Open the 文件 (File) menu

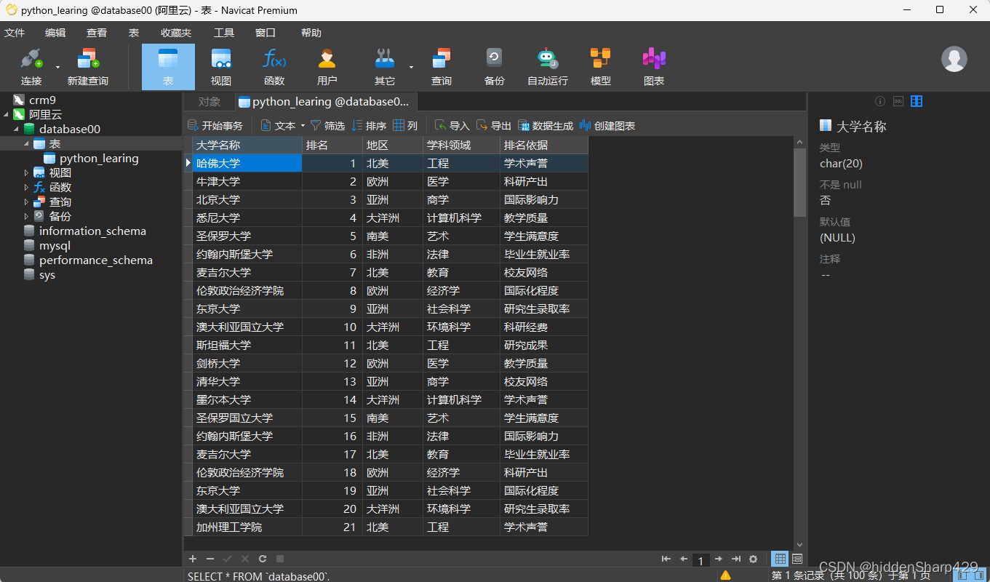[x=15, y=33]
